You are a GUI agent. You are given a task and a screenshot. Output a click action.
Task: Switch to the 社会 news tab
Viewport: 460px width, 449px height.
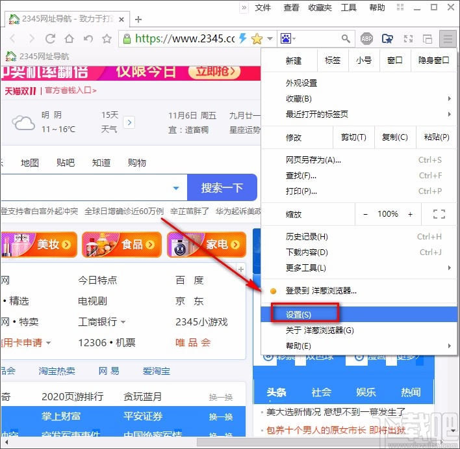pyautogui.click(x=322, y=392)
